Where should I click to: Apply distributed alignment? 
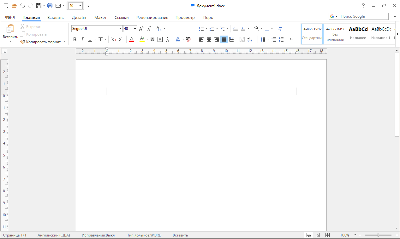click(x=232, y=39)
